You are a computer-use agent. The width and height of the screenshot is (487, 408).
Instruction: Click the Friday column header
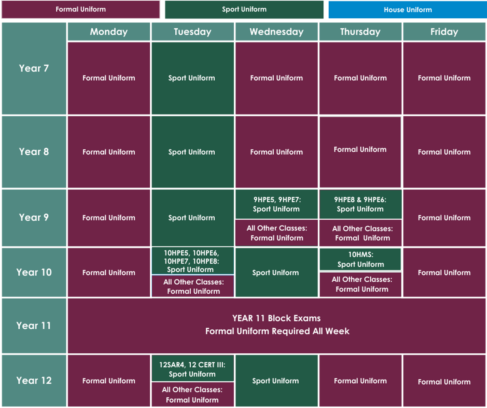[x=444, y=32]
